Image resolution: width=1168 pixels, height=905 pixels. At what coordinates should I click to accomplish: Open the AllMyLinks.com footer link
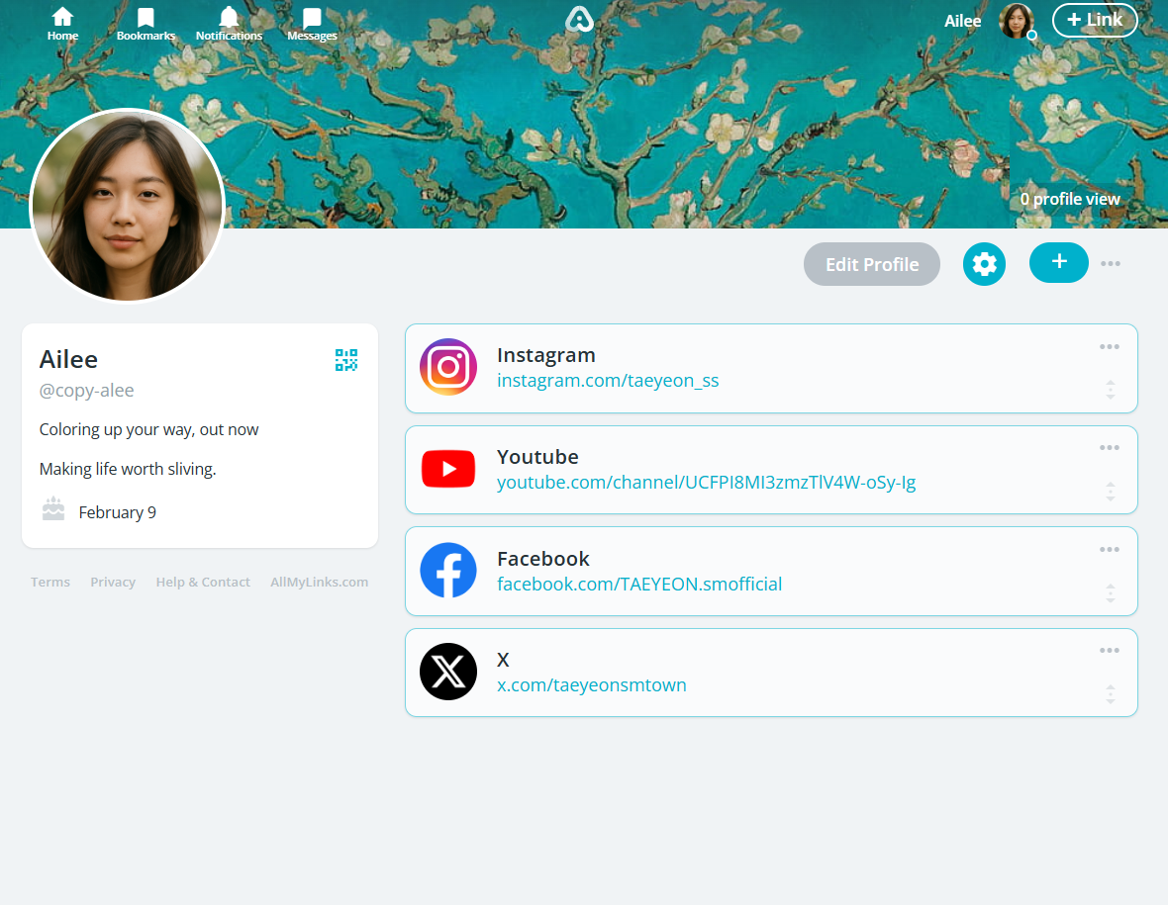coord(319,582)
